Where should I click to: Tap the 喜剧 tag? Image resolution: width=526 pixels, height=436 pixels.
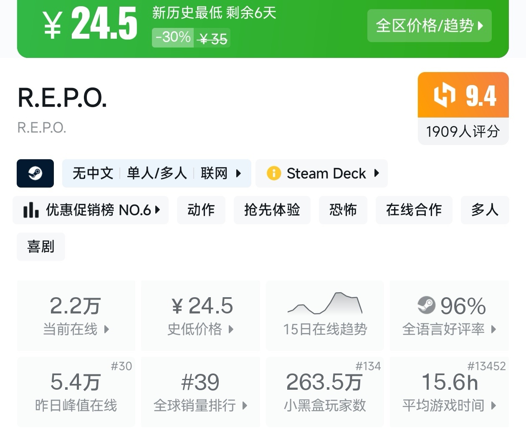click(40, 246)
